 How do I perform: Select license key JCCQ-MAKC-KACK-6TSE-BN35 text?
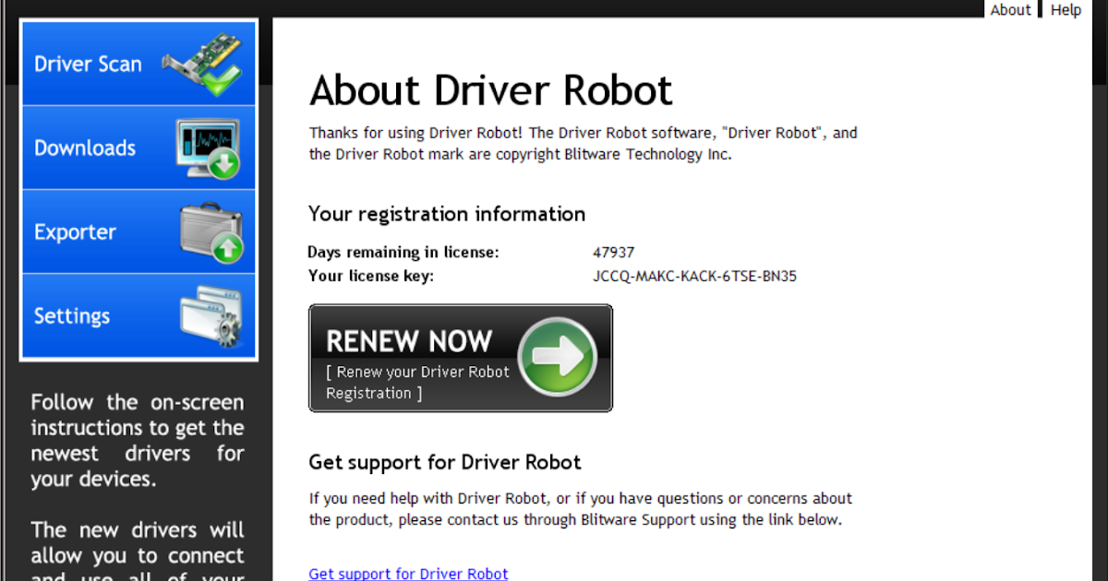694,276
